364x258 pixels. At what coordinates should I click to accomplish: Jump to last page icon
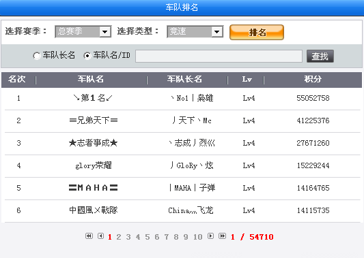(222, 236)
